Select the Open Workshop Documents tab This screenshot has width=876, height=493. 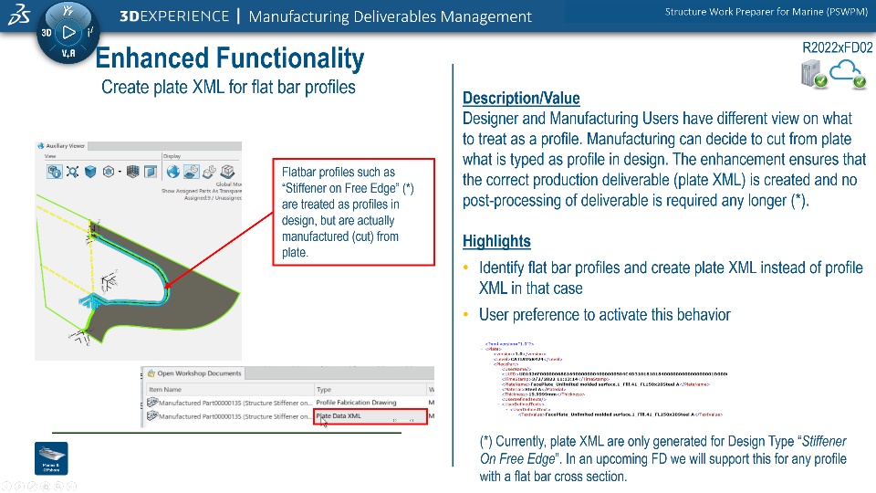point(193,373)
